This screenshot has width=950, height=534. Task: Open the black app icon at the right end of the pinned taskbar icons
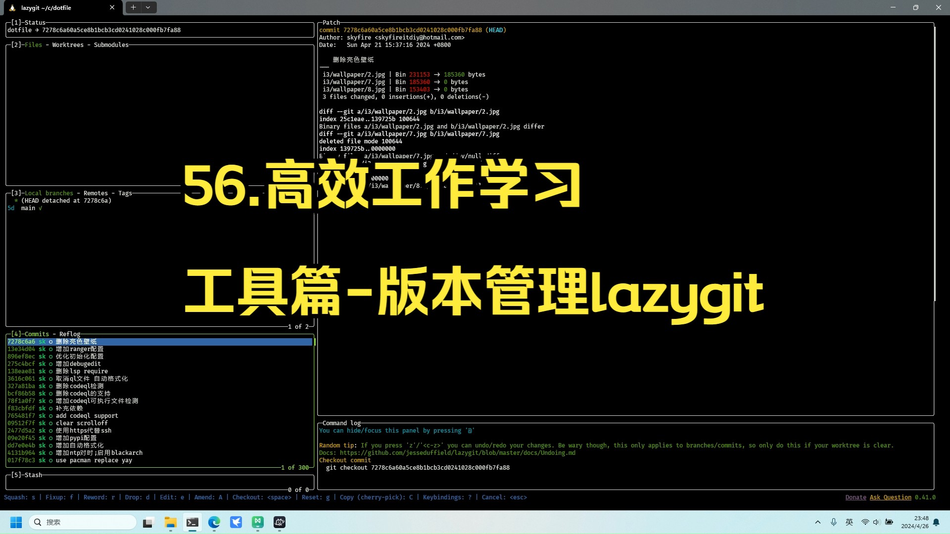pos(280,522)
